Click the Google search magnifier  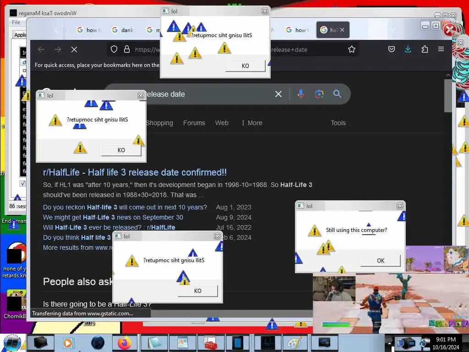[x=337, y=94]
